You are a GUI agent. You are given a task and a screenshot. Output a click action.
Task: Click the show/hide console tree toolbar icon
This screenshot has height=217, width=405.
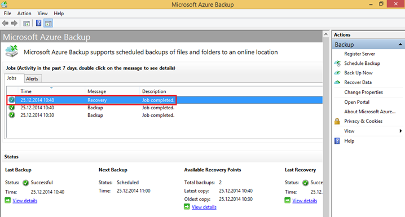tap(27, 24)
